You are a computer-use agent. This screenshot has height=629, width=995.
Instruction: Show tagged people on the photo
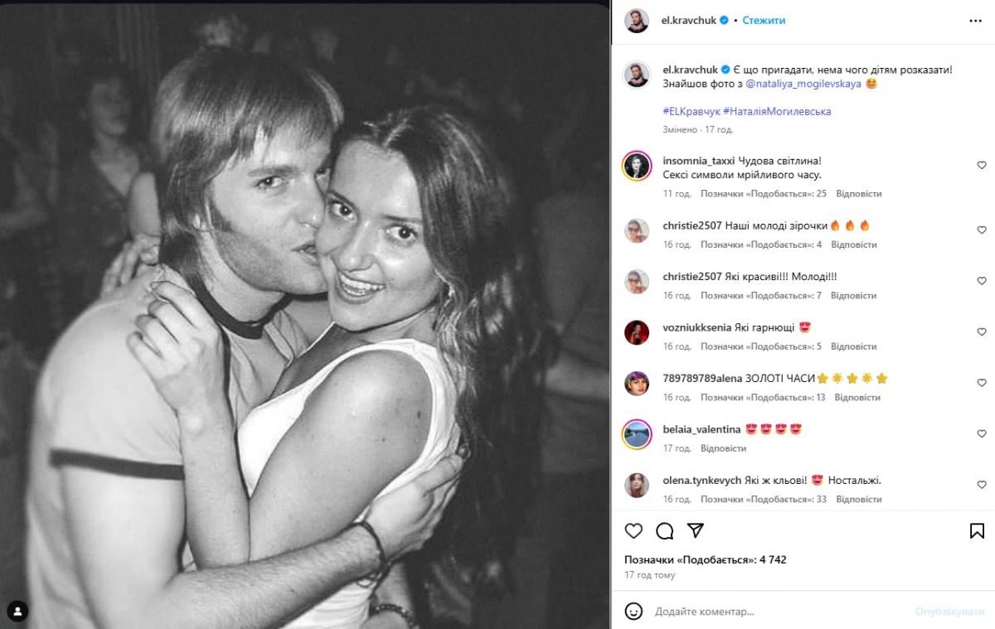click(17, 612)
